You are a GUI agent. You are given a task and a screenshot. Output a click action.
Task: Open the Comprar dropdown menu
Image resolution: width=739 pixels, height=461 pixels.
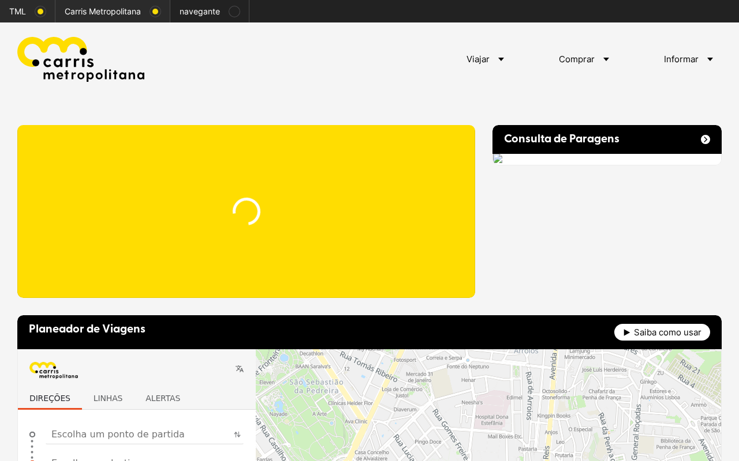[x=584, y=59]
